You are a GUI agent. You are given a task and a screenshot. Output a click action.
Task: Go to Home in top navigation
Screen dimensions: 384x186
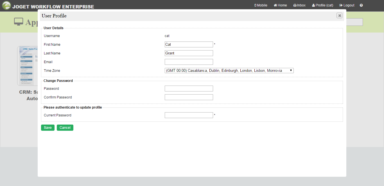280,5
